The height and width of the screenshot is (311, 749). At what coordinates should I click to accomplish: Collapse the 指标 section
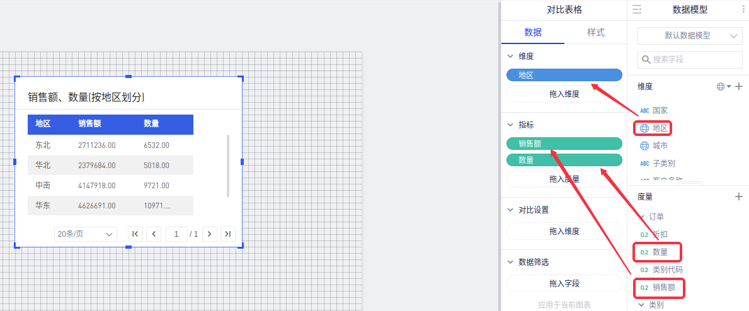pos(510,125)
